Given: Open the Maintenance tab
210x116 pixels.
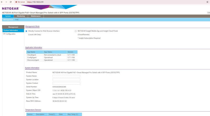Looking at the screenshot, I should 36,16.
